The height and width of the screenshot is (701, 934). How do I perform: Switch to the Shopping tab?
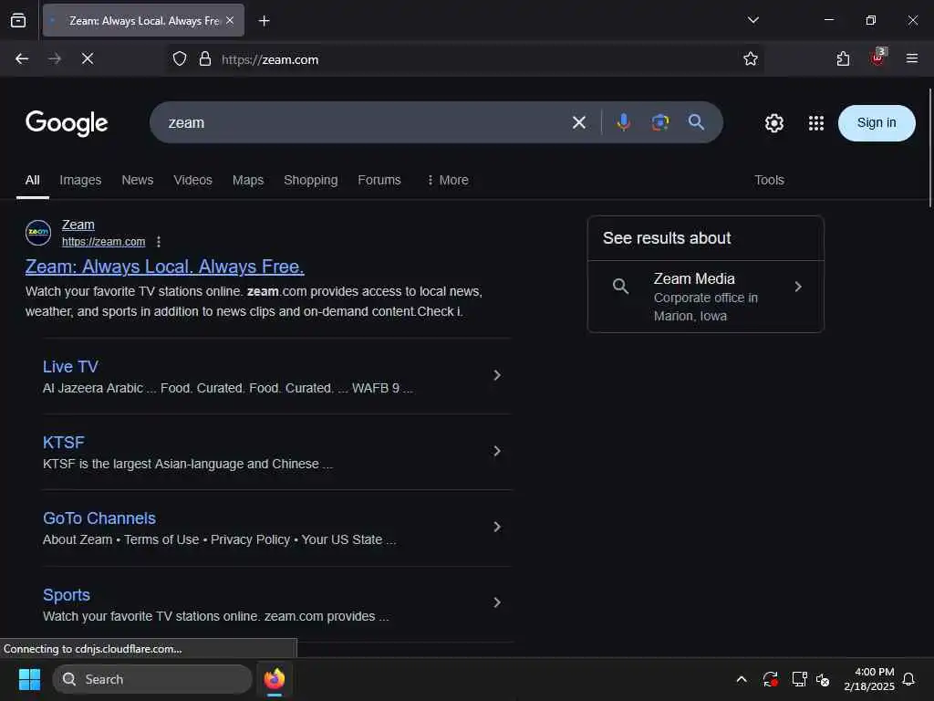click(x=311, y=180)
